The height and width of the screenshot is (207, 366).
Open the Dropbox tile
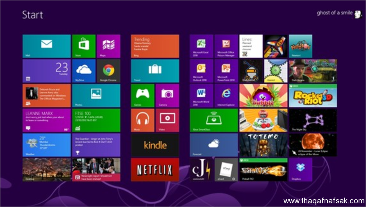tap(300, 170)
